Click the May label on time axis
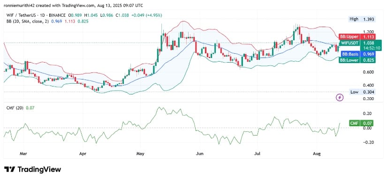The height and width of the screenshot is (180, 387). [x=140, y=154]
